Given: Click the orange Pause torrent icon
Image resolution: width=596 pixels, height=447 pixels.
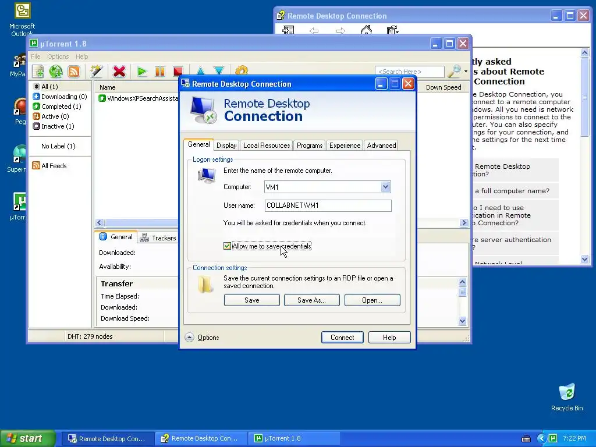Looking at the screenshot, I should coord(160,71).
